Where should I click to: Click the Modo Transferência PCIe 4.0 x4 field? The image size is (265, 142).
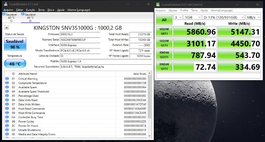point(80,51)
